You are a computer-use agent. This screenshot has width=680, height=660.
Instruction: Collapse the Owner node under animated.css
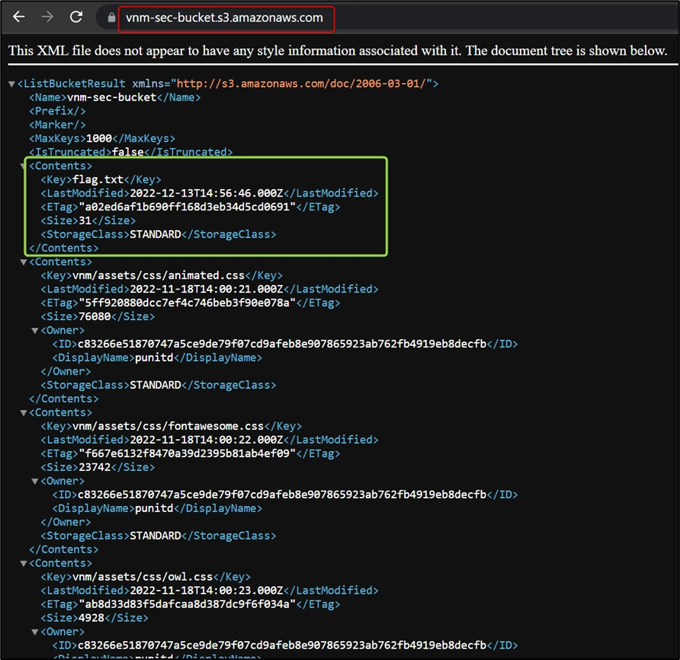click(x=35, y=331)
